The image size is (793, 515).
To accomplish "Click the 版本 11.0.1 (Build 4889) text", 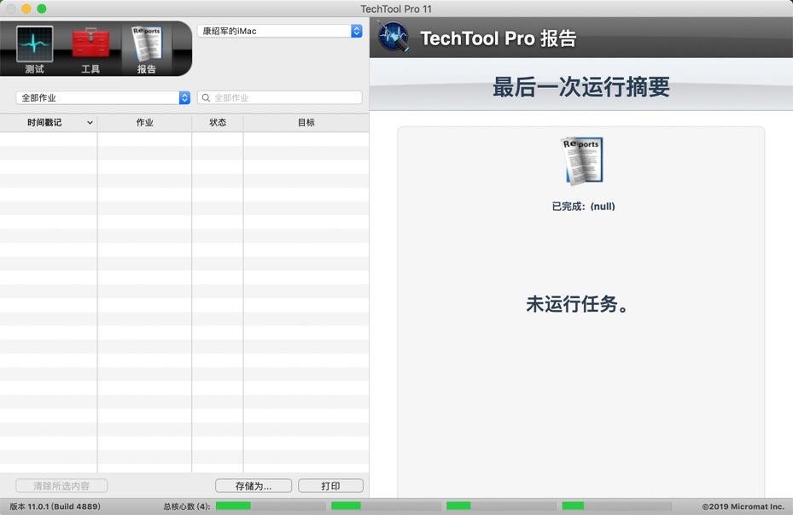I will 55,506.
